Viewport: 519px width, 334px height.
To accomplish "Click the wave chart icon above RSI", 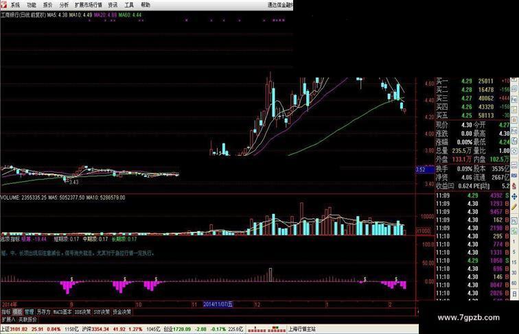I will 514,165.
